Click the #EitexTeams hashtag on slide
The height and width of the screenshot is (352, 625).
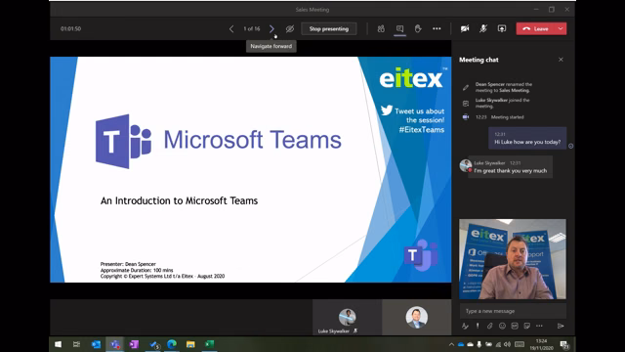pyautogui.click(x=421, y=130)
